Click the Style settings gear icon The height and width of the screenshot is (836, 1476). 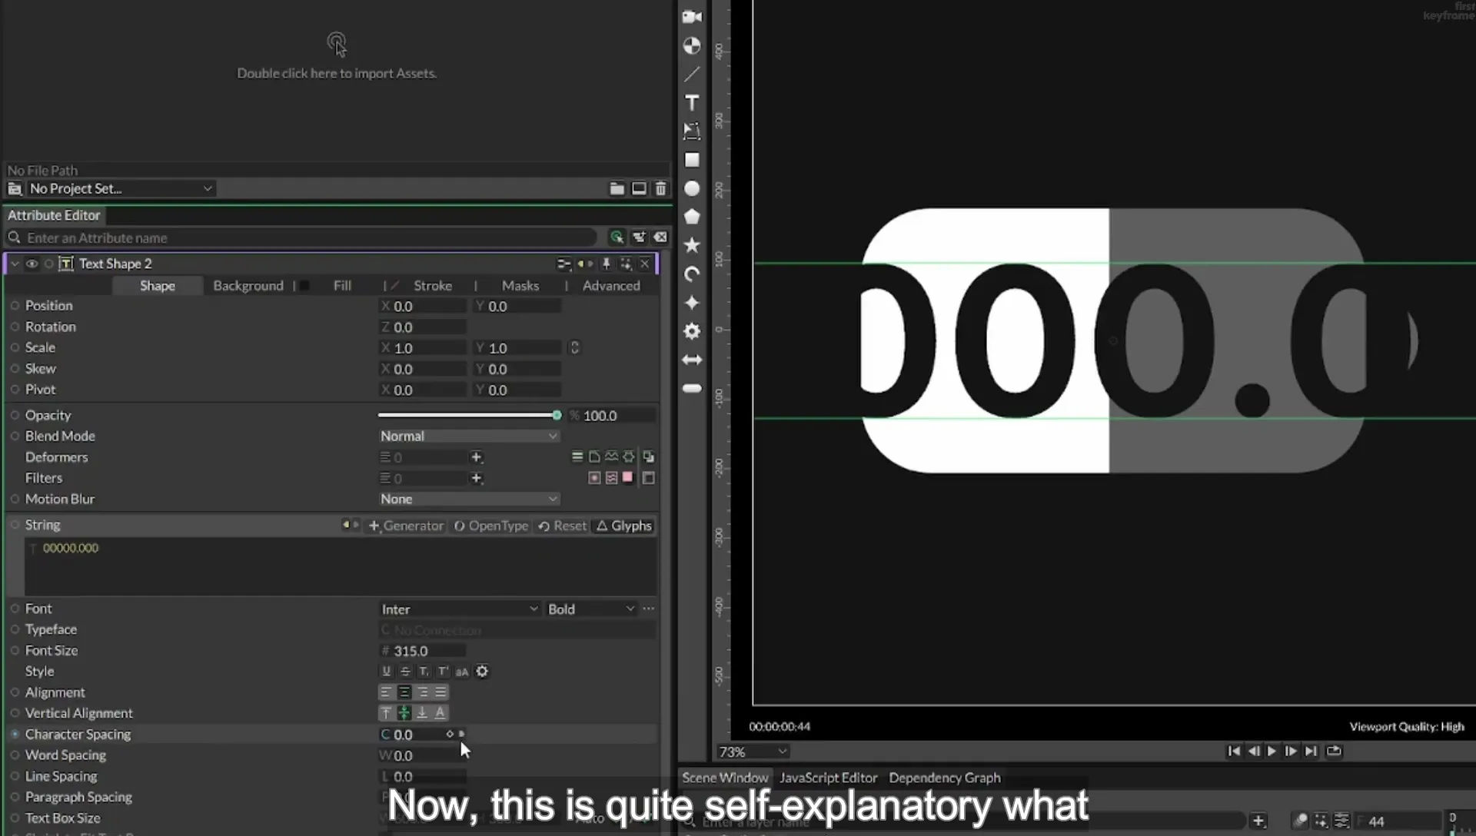pyautogui.click(x=482, y=672)
